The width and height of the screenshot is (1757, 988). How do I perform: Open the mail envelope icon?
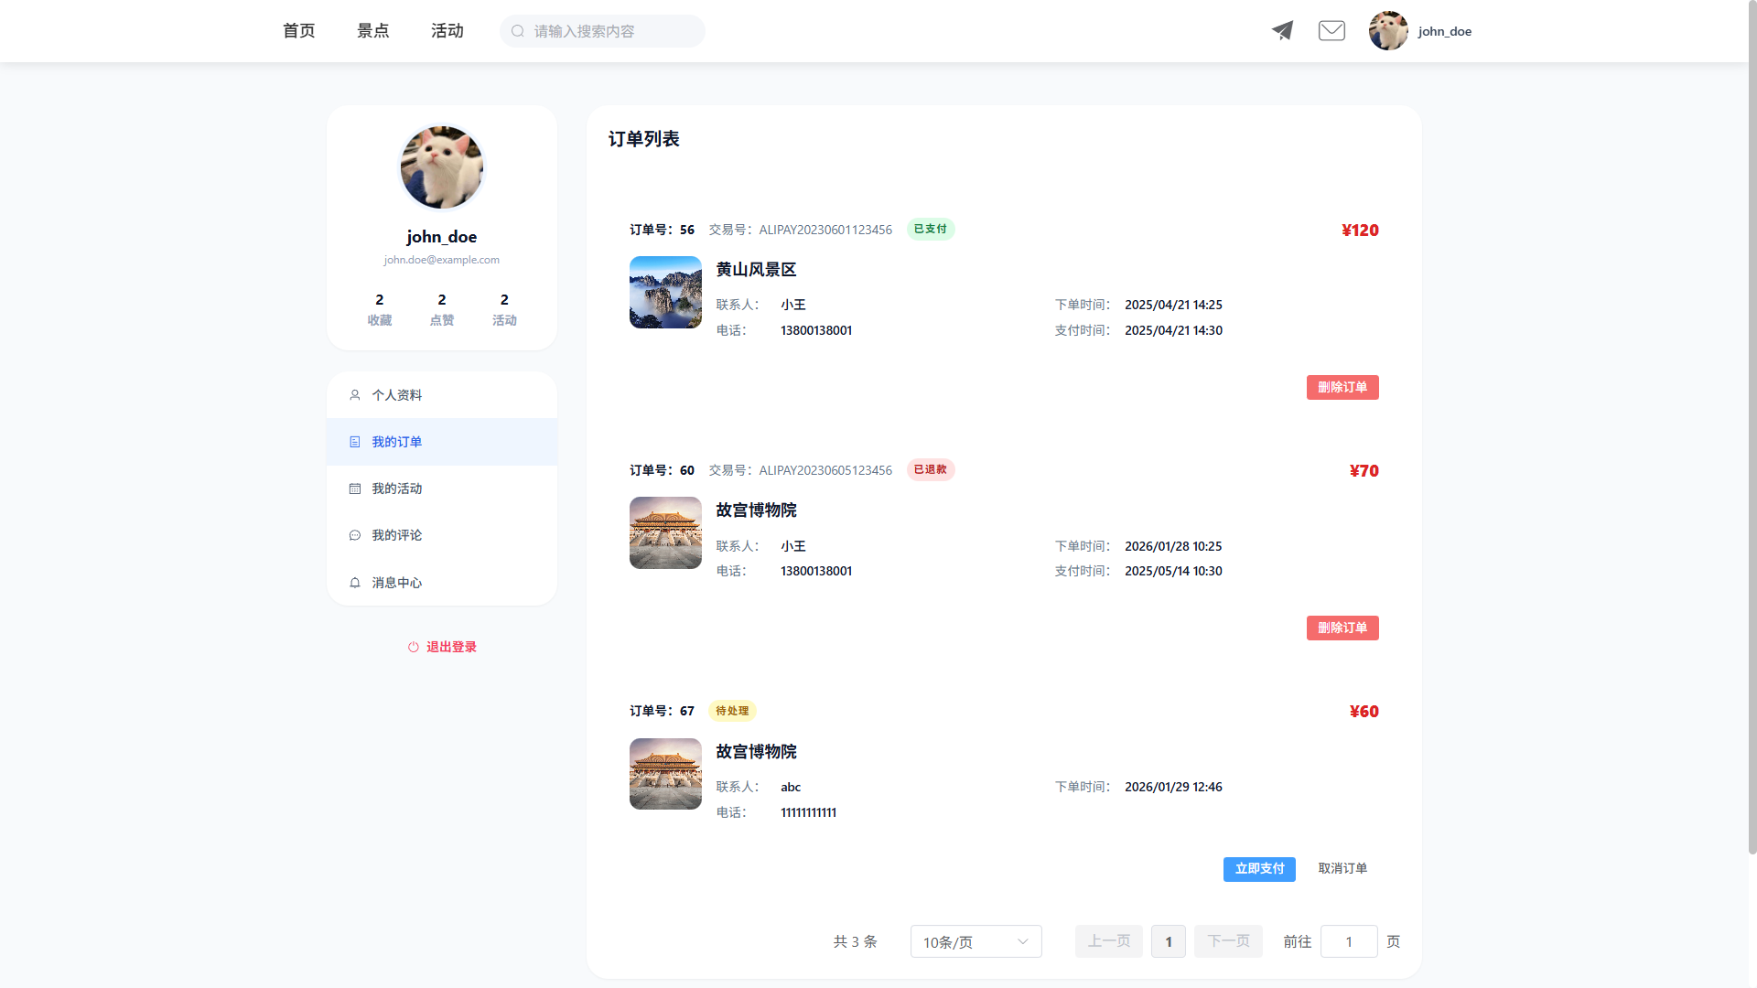coord(1331,30)
